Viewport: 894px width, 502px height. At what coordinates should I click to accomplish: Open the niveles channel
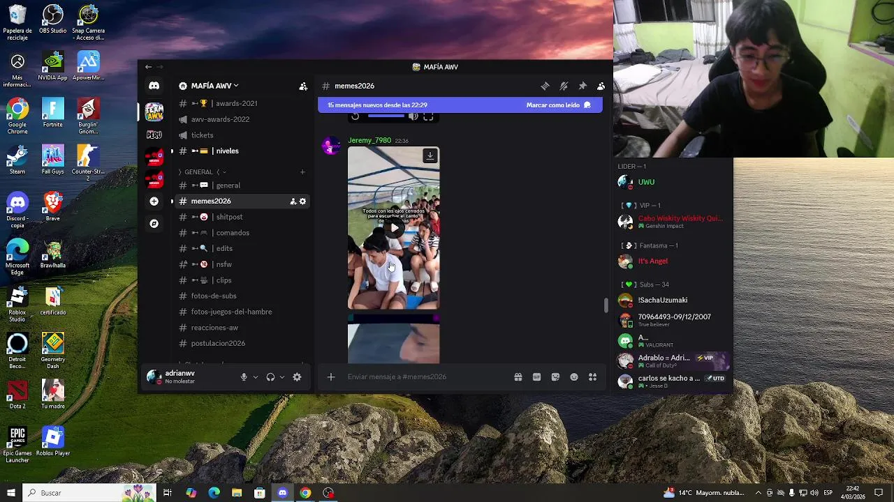[241, 151]
